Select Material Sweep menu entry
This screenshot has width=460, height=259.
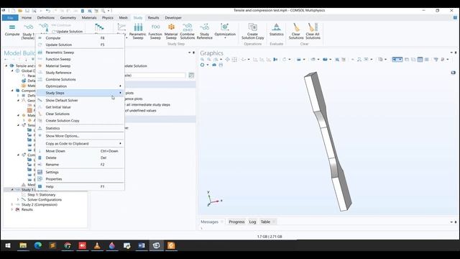click(x=80, y=65)
